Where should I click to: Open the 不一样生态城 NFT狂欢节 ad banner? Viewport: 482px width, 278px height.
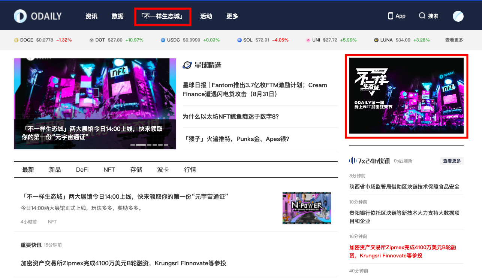(x=406, y=95)
